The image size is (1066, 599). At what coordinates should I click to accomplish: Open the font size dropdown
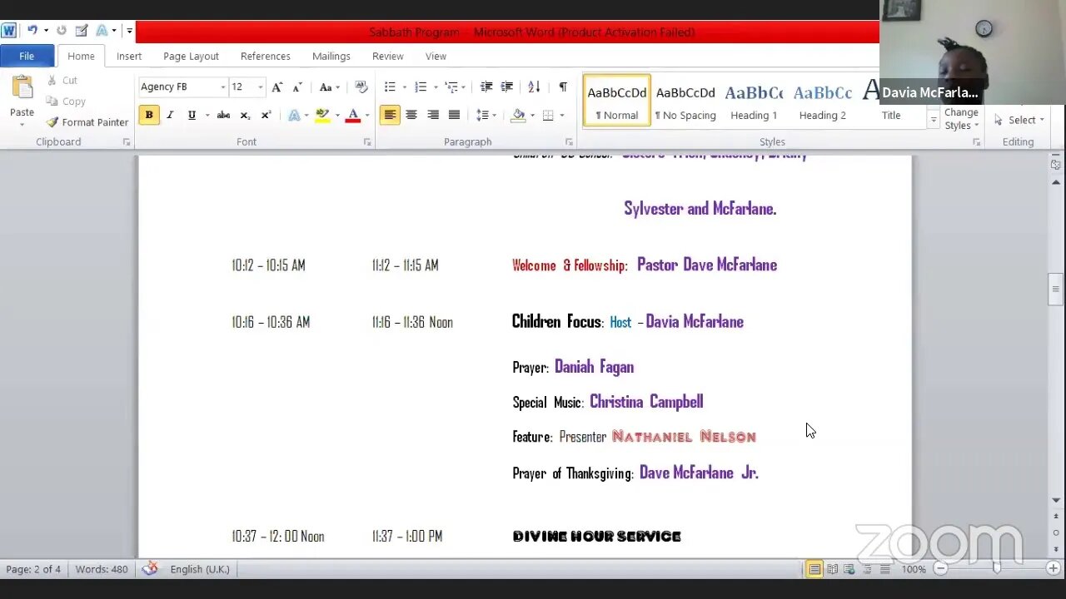point(260,87)
